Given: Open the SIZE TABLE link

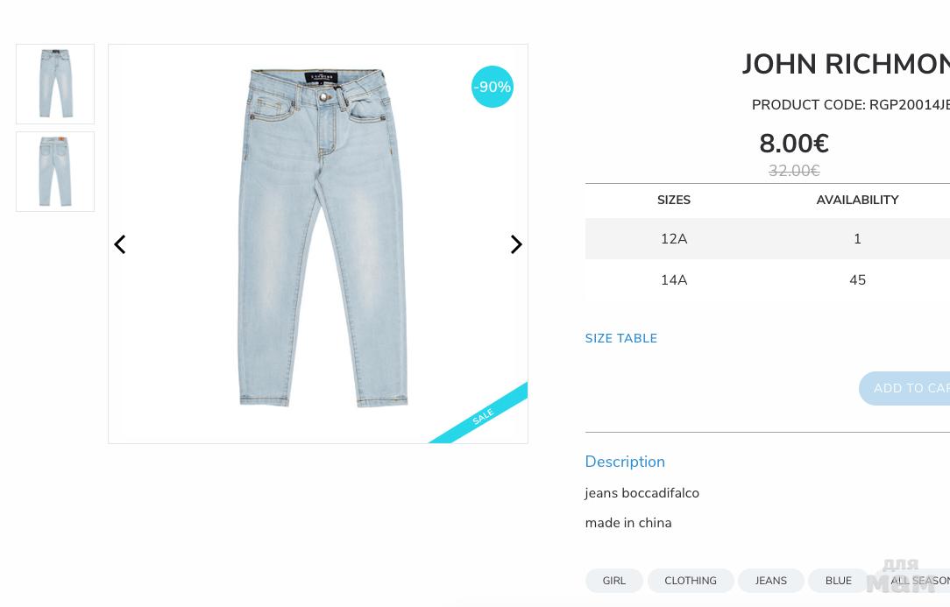Looking at the screenshot, I should [x=620, y=339].
